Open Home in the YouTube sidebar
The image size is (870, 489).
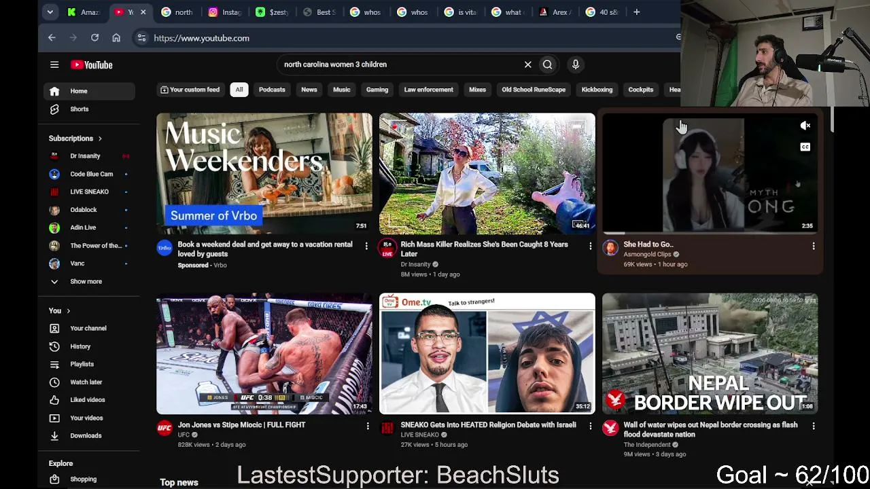[89, 91]
